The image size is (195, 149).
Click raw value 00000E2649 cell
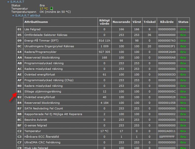pos(167,52)
